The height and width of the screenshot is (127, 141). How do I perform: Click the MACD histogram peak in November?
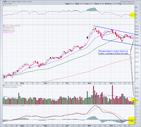pos(94,118)
